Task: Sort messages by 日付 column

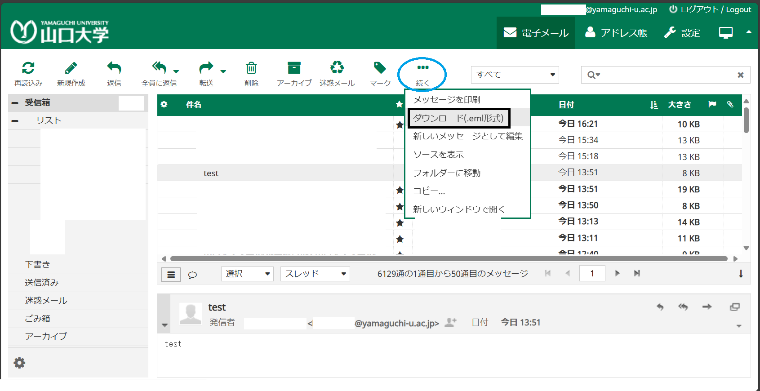Action: tap(566, 104)
